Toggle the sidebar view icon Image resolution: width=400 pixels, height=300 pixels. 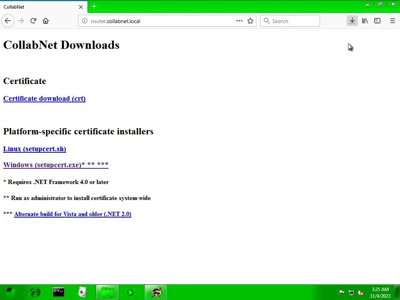[x=377, y=21]
